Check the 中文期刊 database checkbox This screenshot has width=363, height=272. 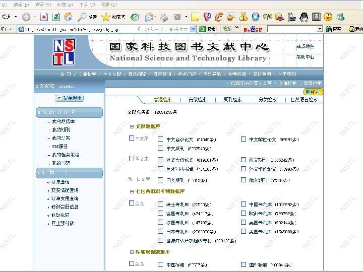[x=161, y=148]
